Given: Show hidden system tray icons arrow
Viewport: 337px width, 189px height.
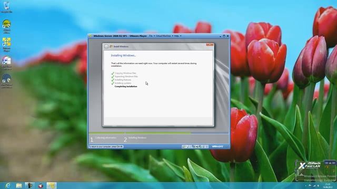Looking at the screenshot, I should [x=305, y=186].
